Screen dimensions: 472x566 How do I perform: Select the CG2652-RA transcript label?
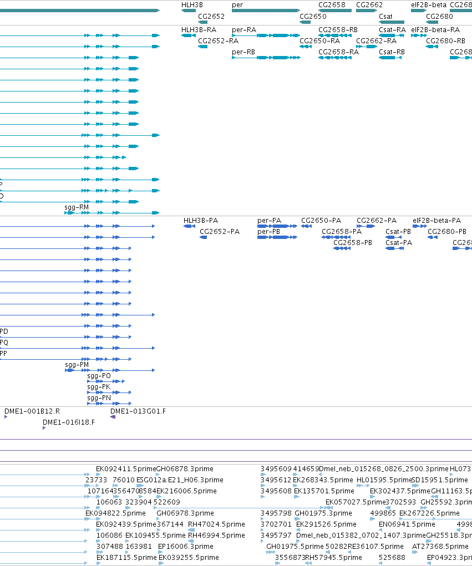[x=218, y=41]
